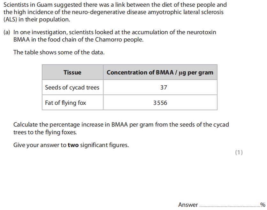Click the text "The table shows some of the data."
The height and width of the screenshot is (210, 267).
click(59, 52)
